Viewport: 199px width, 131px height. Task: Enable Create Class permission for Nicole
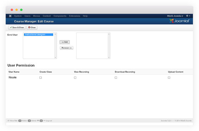[40, 78]
